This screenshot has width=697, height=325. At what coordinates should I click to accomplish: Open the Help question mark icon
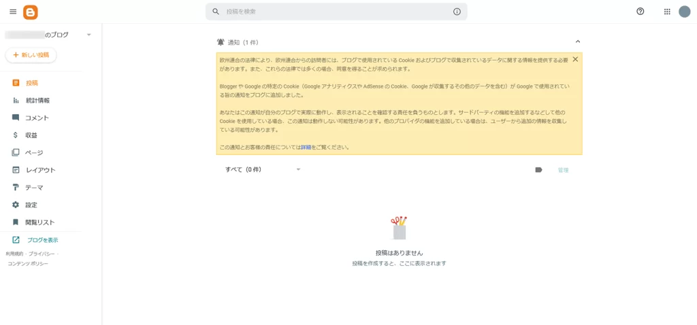point(640,12)
